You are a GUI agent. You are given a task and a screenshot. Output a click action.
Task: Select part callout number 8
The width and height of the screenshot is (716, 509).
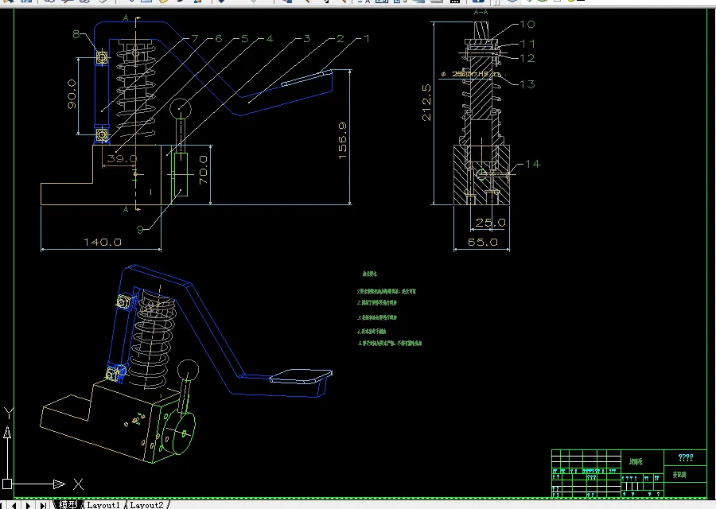[76, 34]
